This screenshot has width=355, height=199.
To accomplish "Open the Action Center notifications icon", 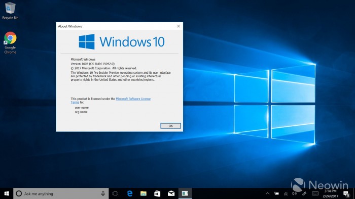I will click(346, 194).
